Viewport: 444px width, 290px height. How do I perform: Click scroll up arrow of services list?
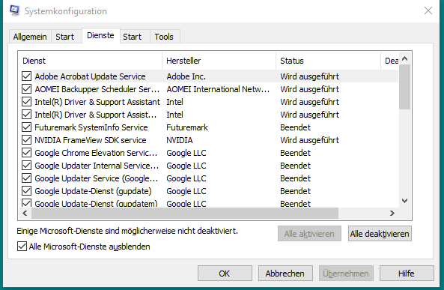click(x=404, y=58)
